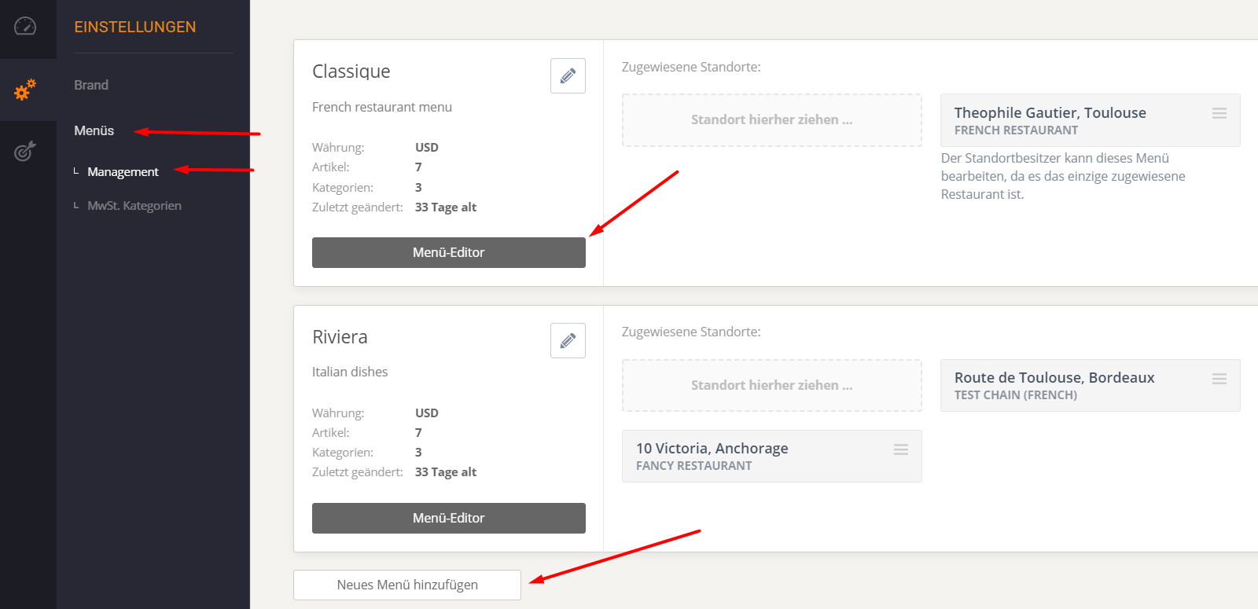
Task: Select the settings gears icon in sidebar
Action: click(25, 90)
